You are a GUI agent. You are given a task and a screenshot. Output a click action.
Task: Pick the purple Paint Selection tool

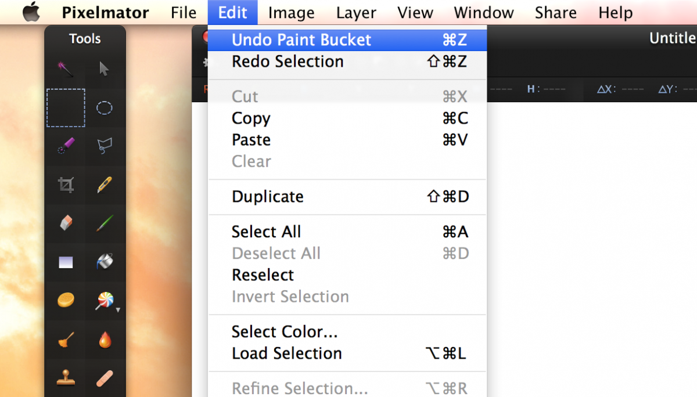tap(66, 146)
